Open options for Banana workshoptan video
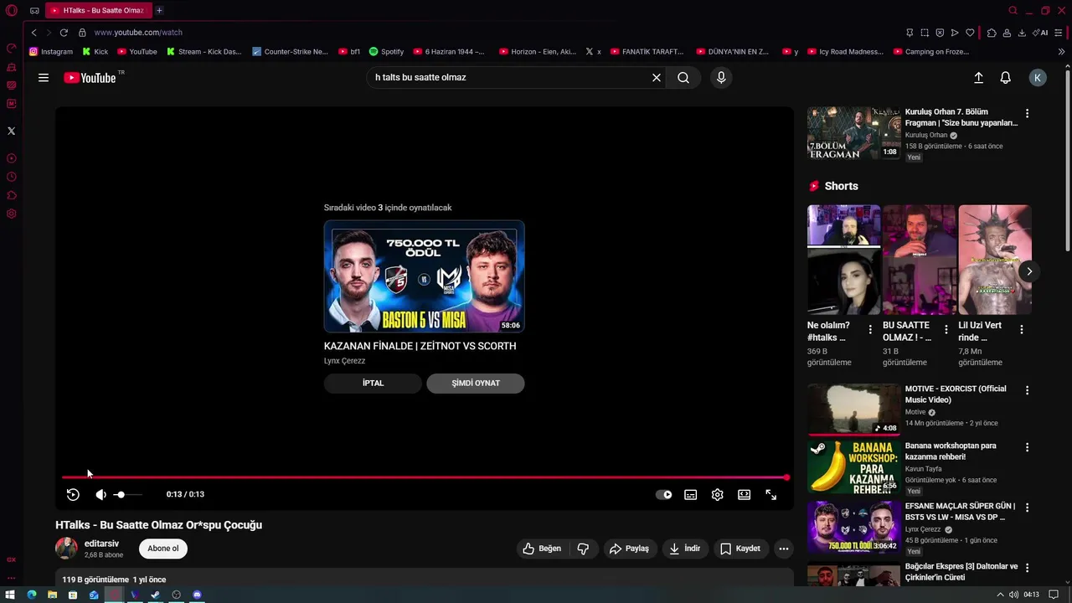 coord(1028,448)
